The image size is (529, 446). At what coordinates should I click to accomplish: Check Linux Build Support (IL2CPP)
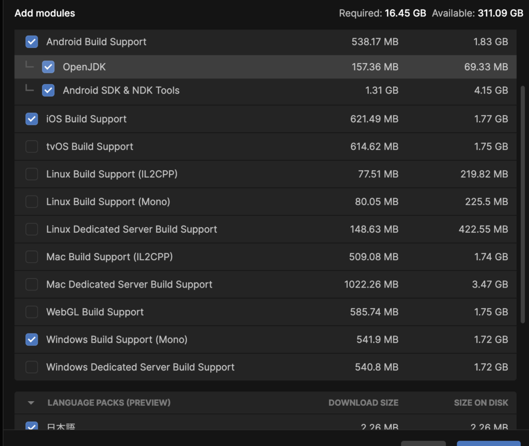click(32, 174)
